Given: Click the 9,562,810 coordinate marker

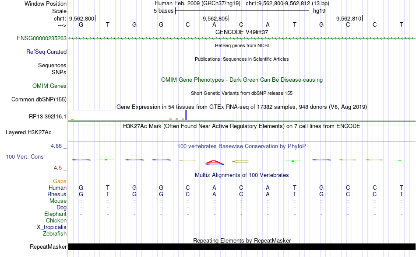Looking at the screenshot, I should coord(349,18).
